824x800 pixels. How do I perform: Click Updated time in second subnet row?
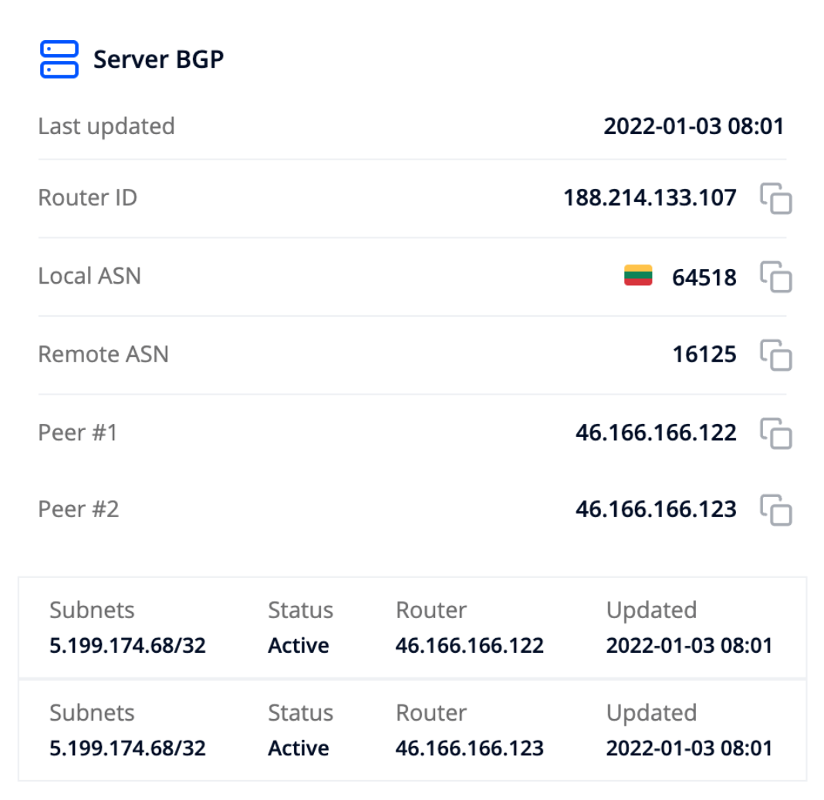[x=688, y=748]
